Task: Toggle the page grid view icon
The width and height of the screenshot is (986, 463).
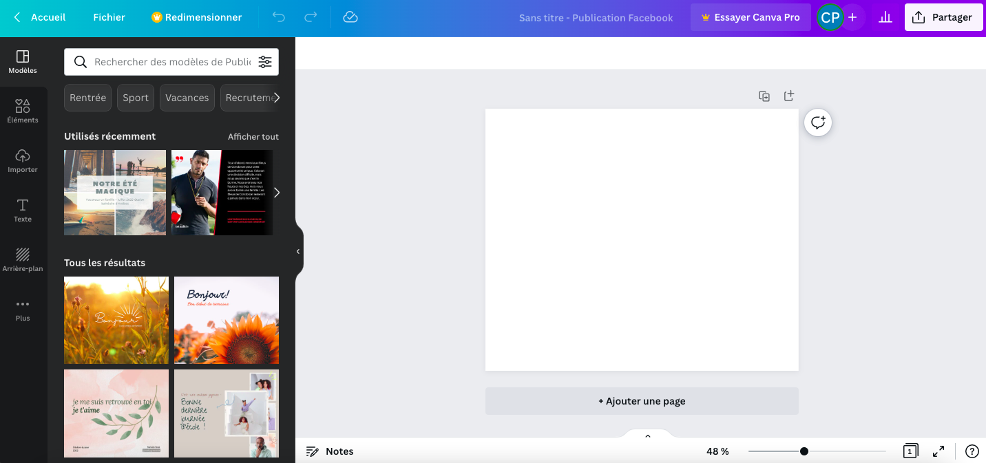Action: (x=910, y=451)
